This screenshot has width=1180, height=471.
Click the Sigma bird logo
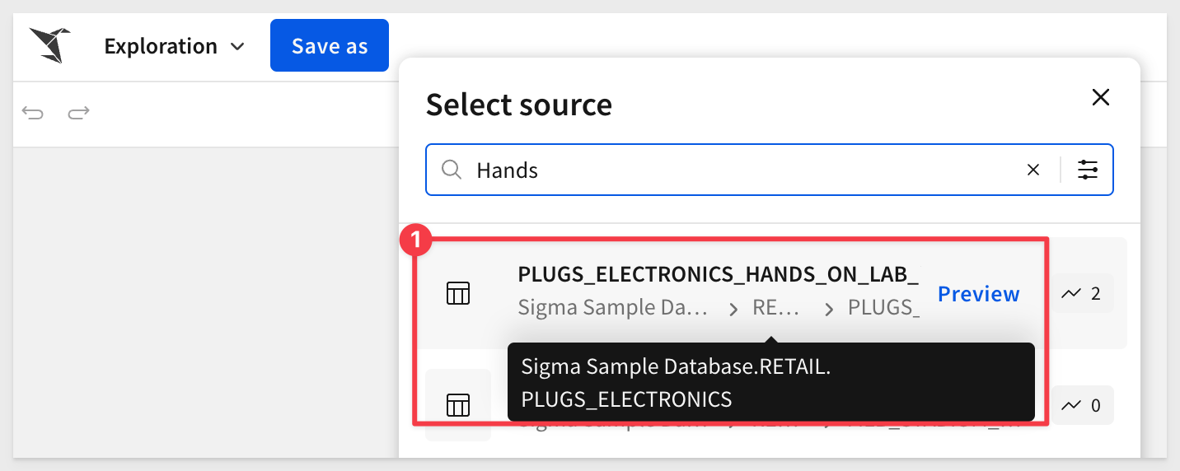coord(49,45)
